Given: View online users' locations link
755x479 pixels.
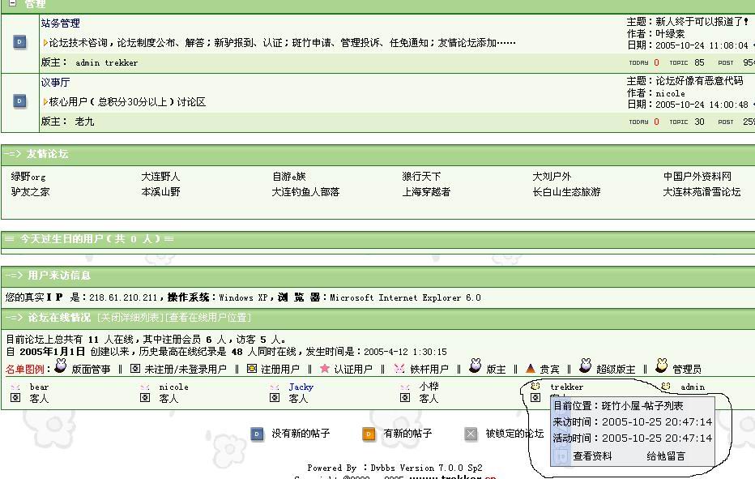Looking at the screenshot, I should [x=209, y=318].
